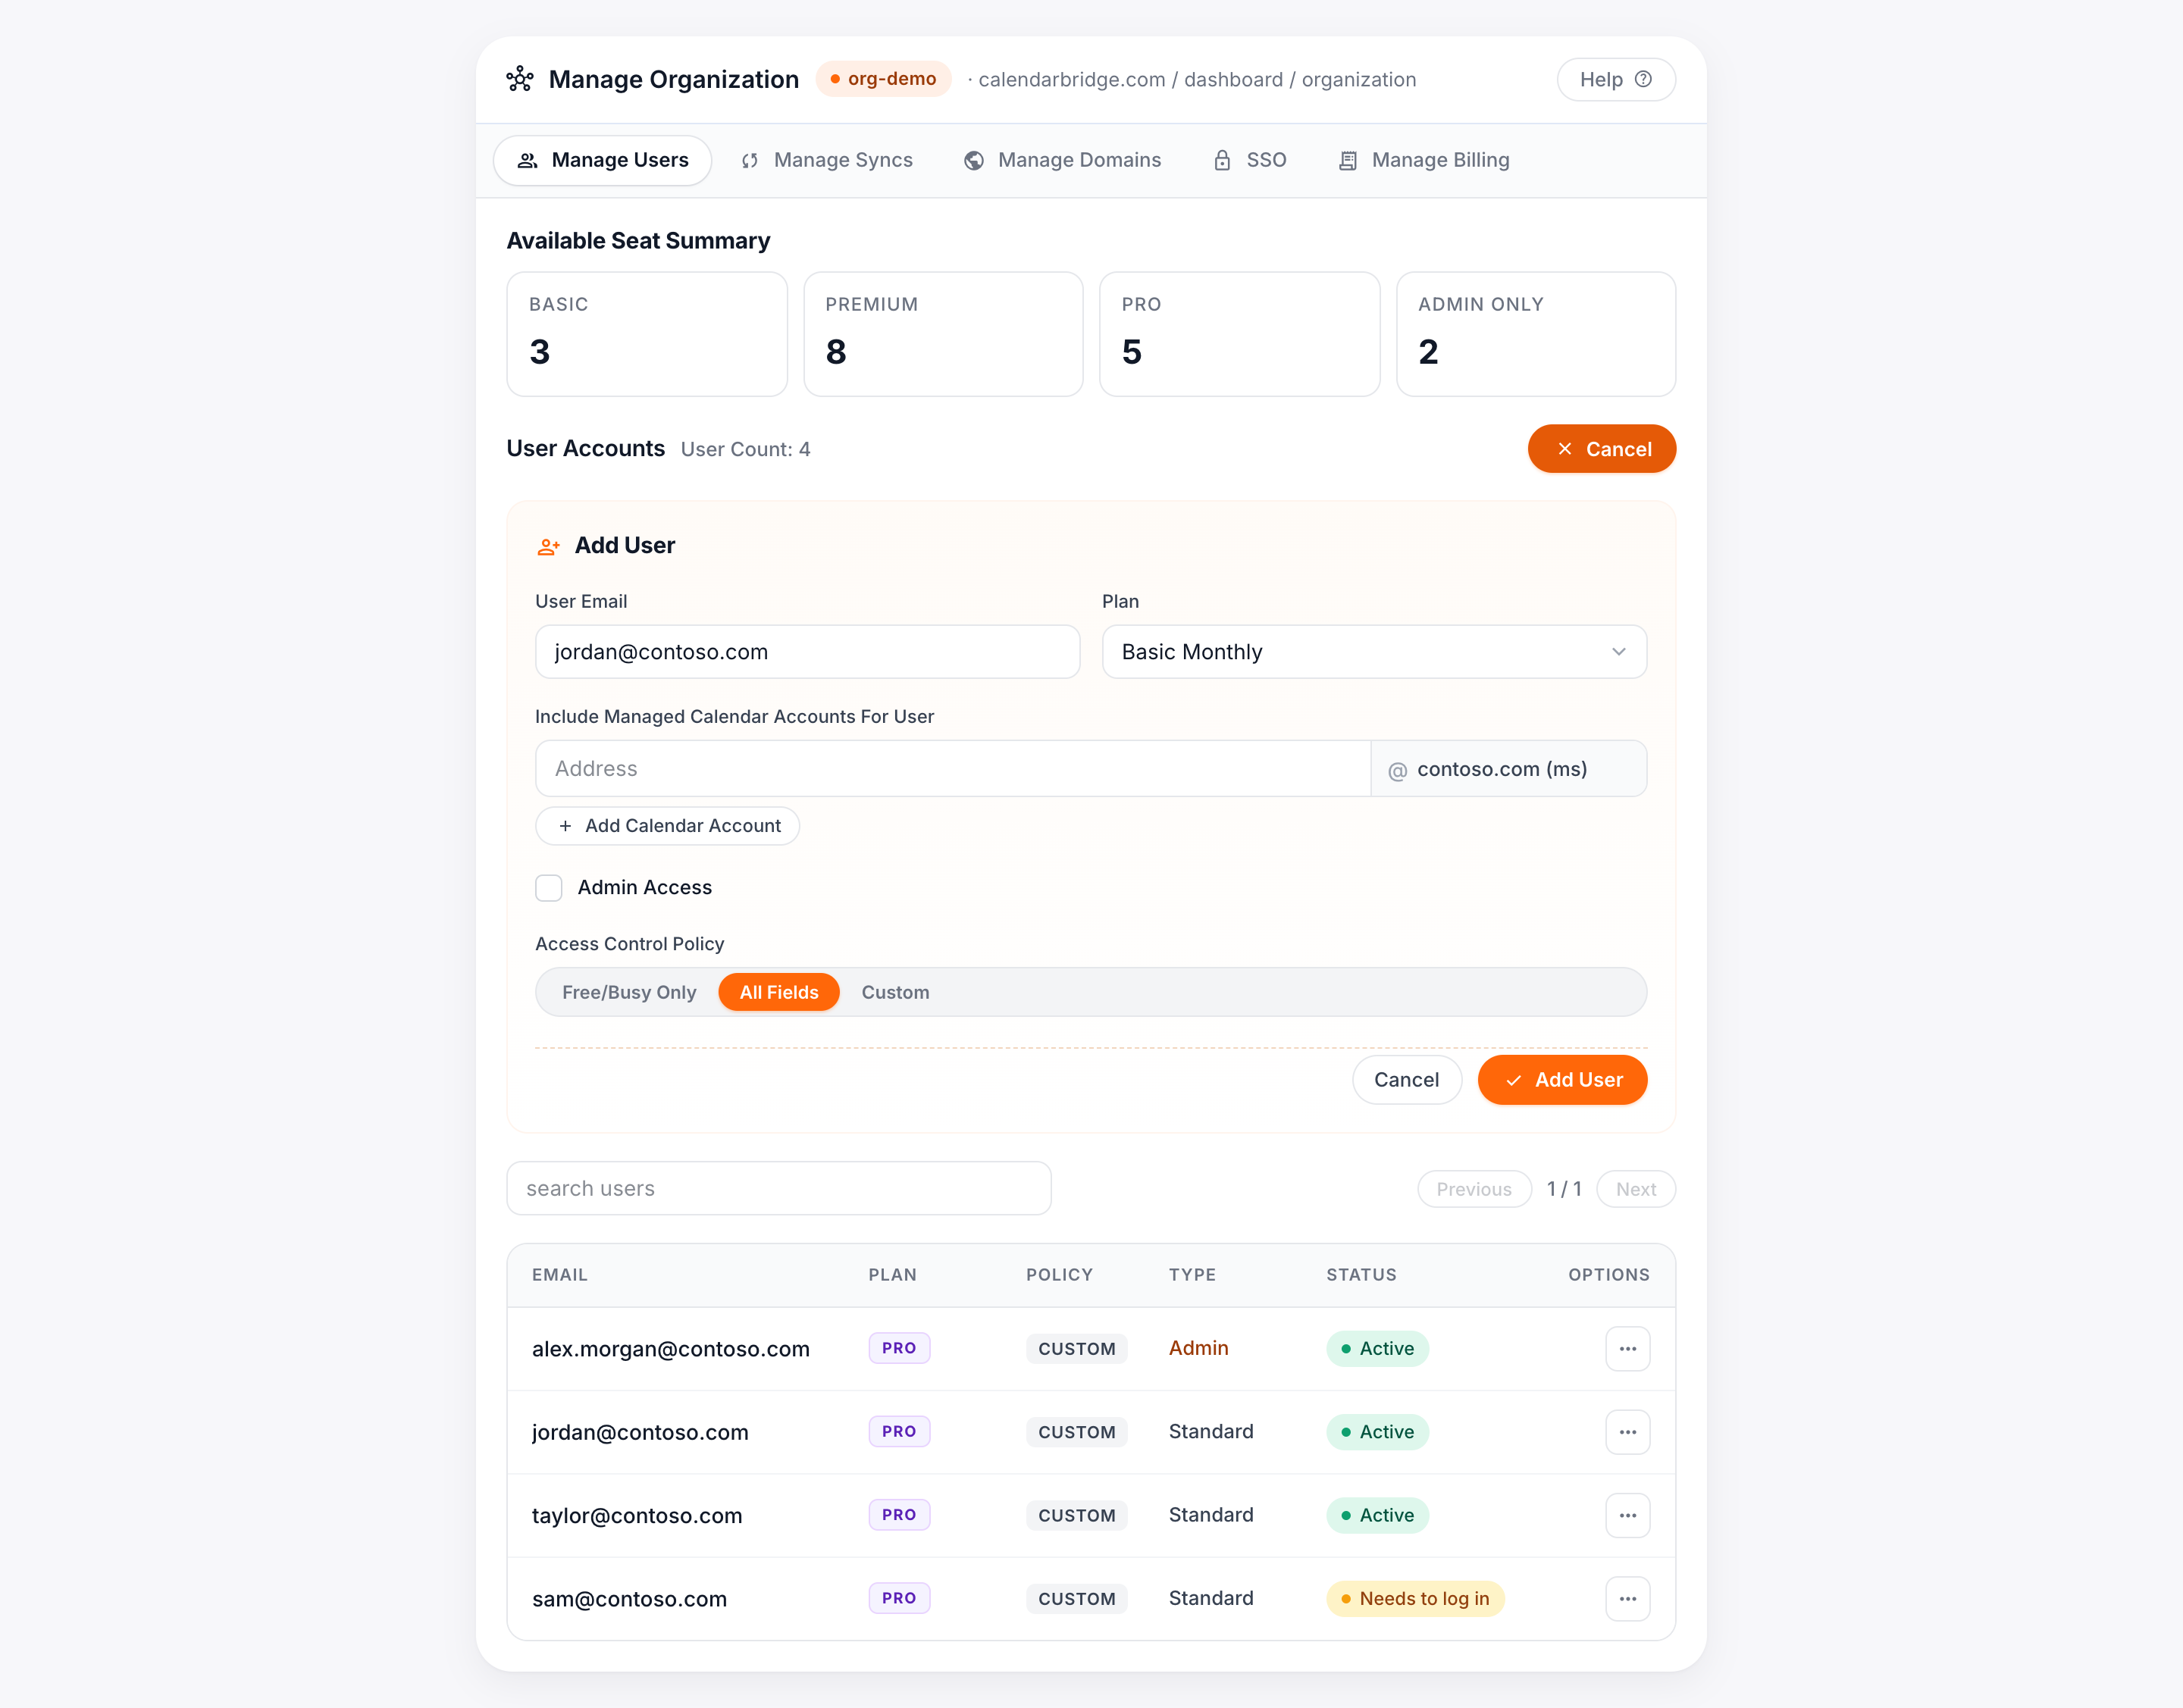Open options menu for sam@contoso.com row

(1627, 1598)
